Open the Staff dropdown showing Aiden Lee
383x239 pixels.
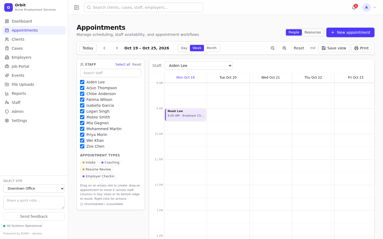pyautogui.click(x=198, y=66)
